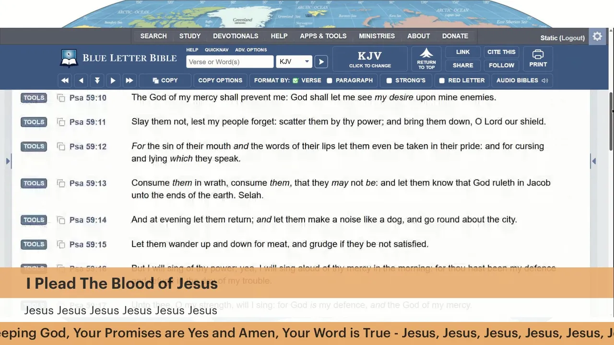Go to the first chapter double-left arrow
Image resolution: width=614 pixels, height=345 pixels.
pos(65,80)
